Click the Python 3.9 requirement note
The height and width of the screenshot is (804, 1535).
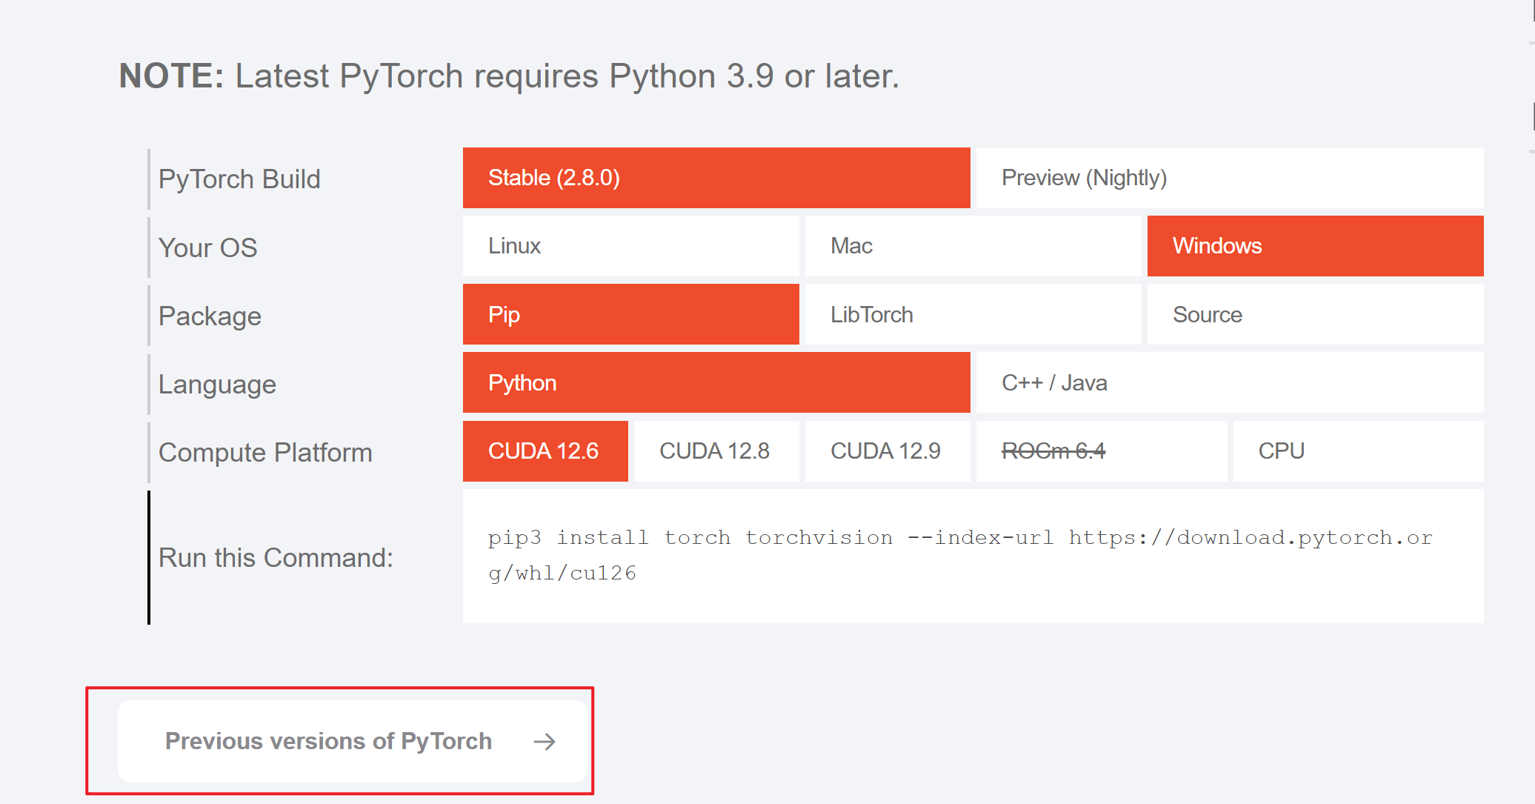509,76
